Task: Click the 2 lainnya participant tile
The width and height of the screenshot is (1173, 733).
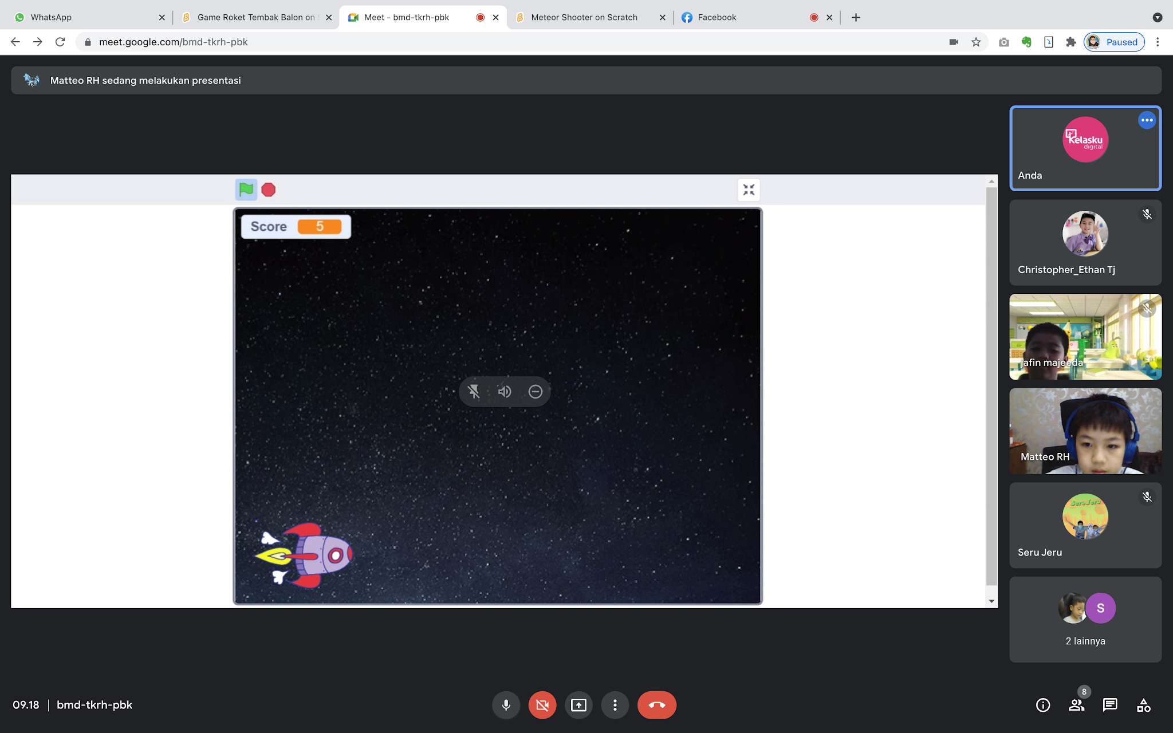Action: [x=1085, y=618]
